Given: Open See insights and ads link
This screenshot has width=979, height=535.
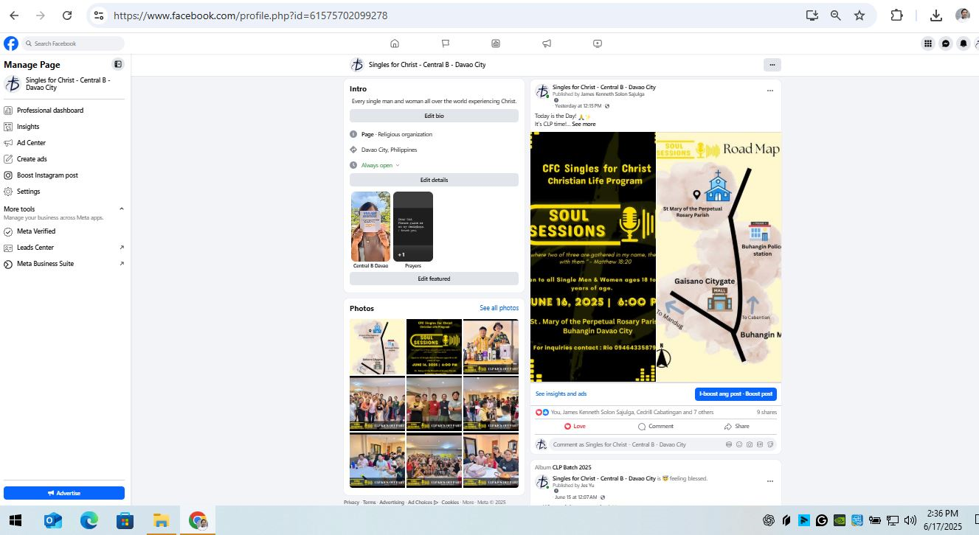Looking at the screenshot, I should [561, 394].
